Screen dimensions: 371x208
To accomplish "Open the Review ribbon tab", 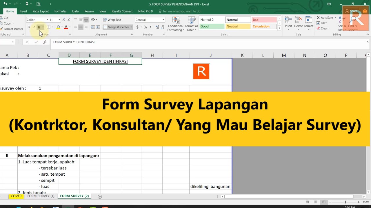I will click(x=89, y=11).
